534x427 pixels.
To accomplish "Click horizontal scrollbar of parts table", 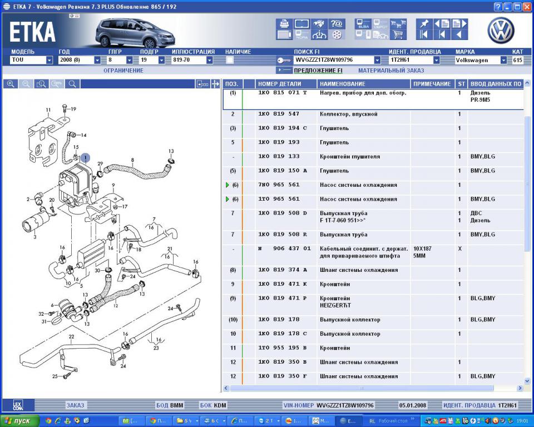I will pos(362,388).
